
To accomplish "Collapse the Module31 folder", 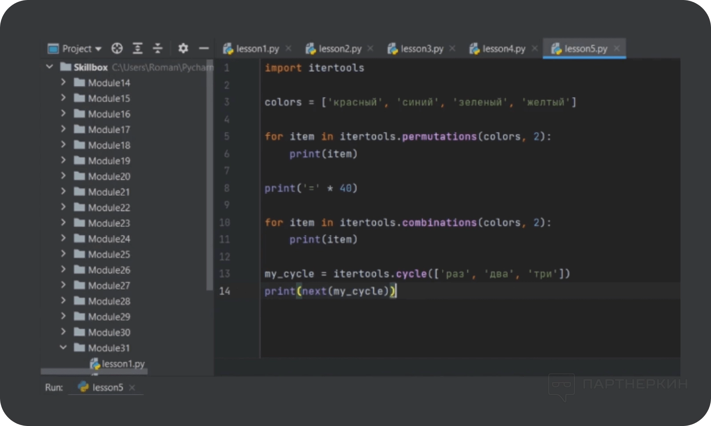I will (x=63, y=347).
